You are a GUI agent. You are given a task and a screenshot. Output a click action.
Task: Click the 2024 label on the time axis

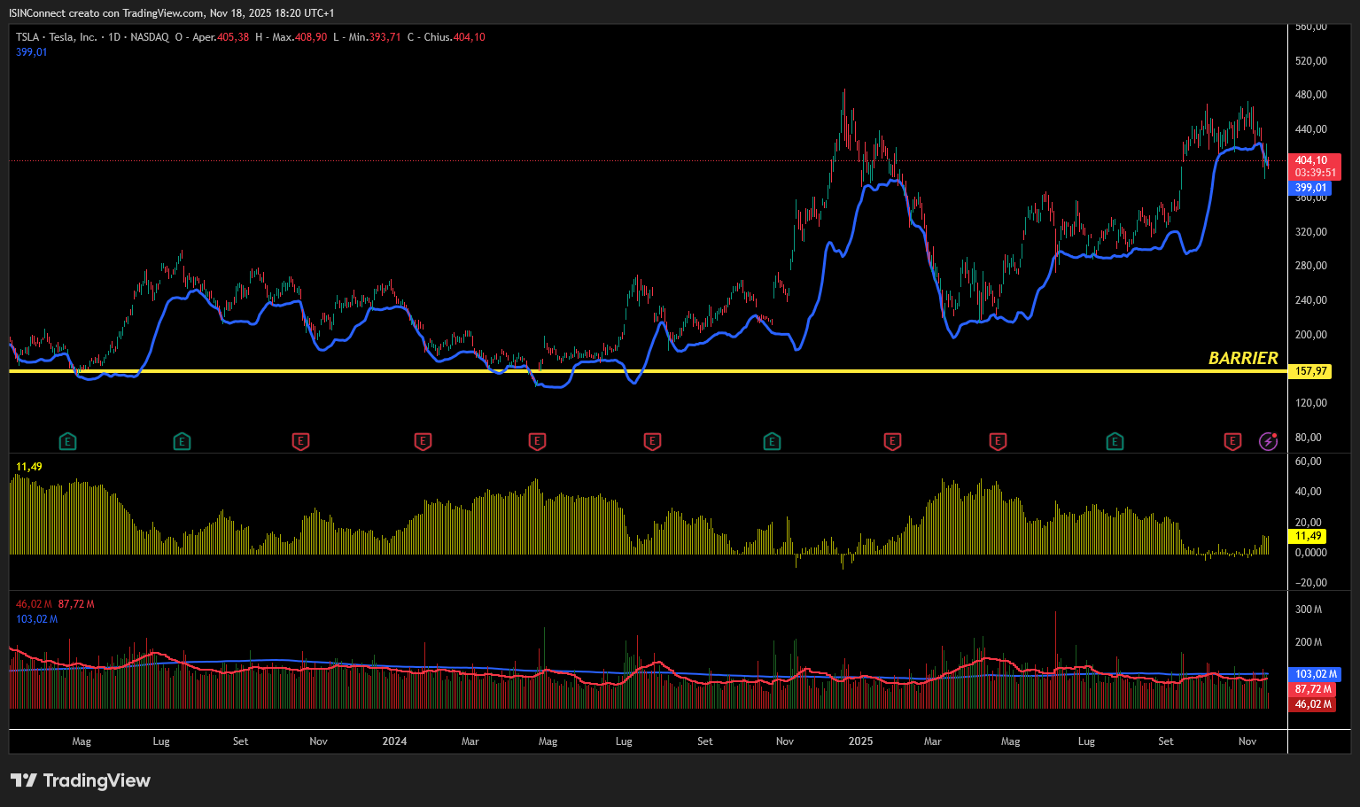[x=394, y=741]
